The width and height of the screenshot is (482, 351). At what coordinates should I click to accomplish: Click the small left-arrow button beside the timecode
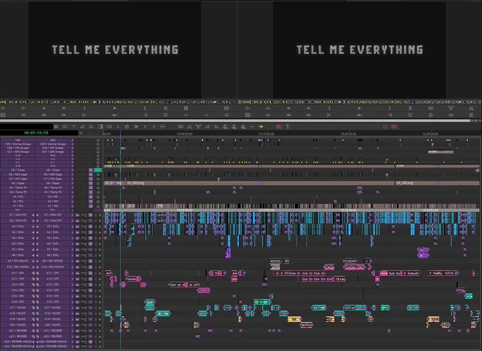(81, 133)
